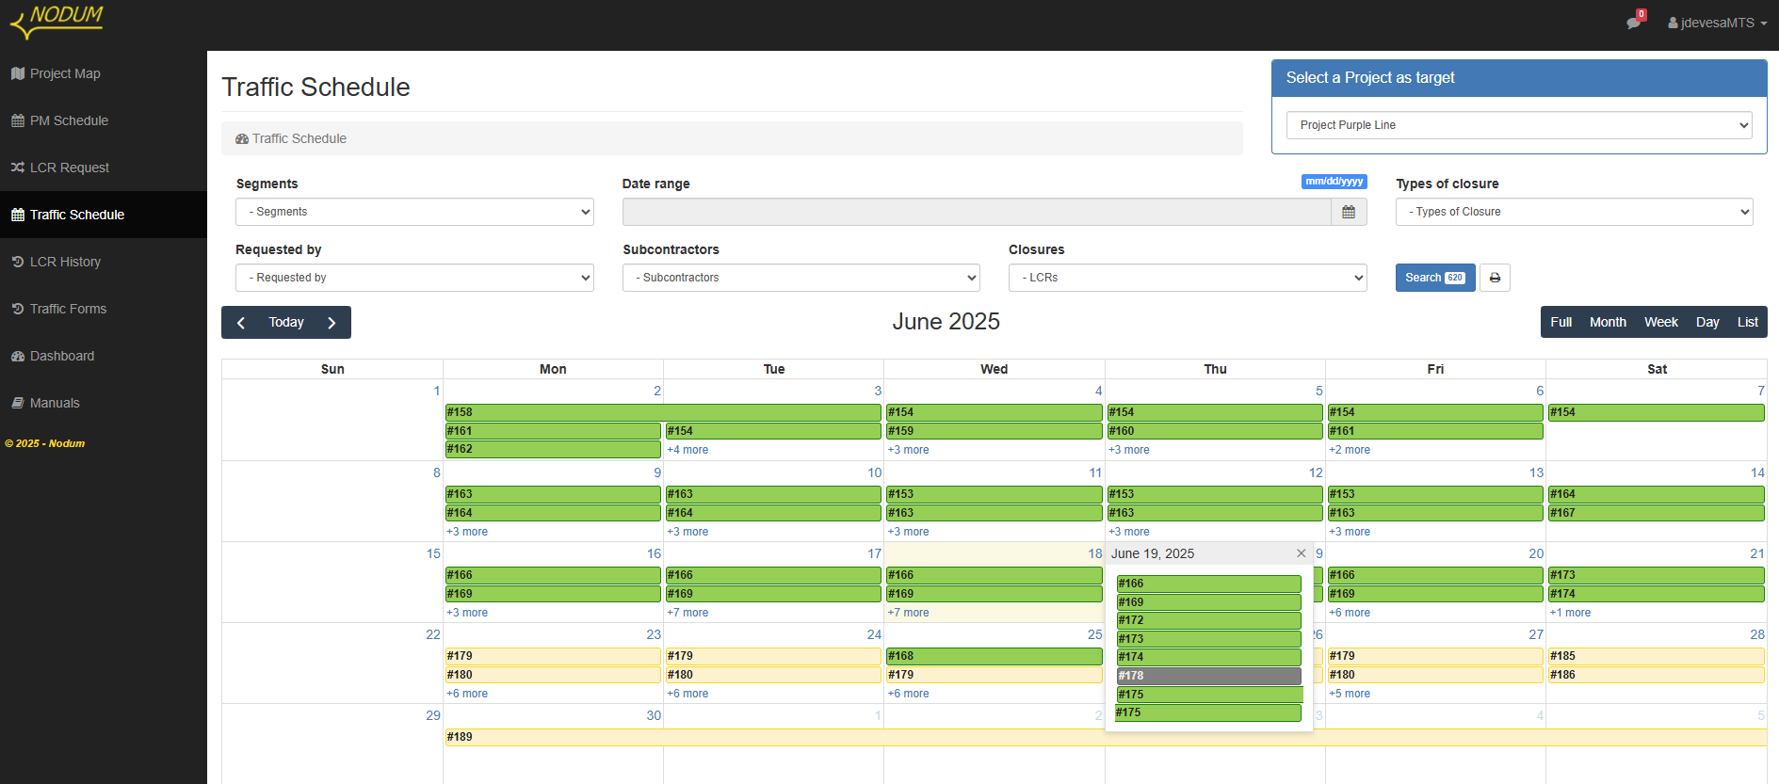1779x784 pixels.
Task: Go to next month arrow
Action: coord(332,323)
